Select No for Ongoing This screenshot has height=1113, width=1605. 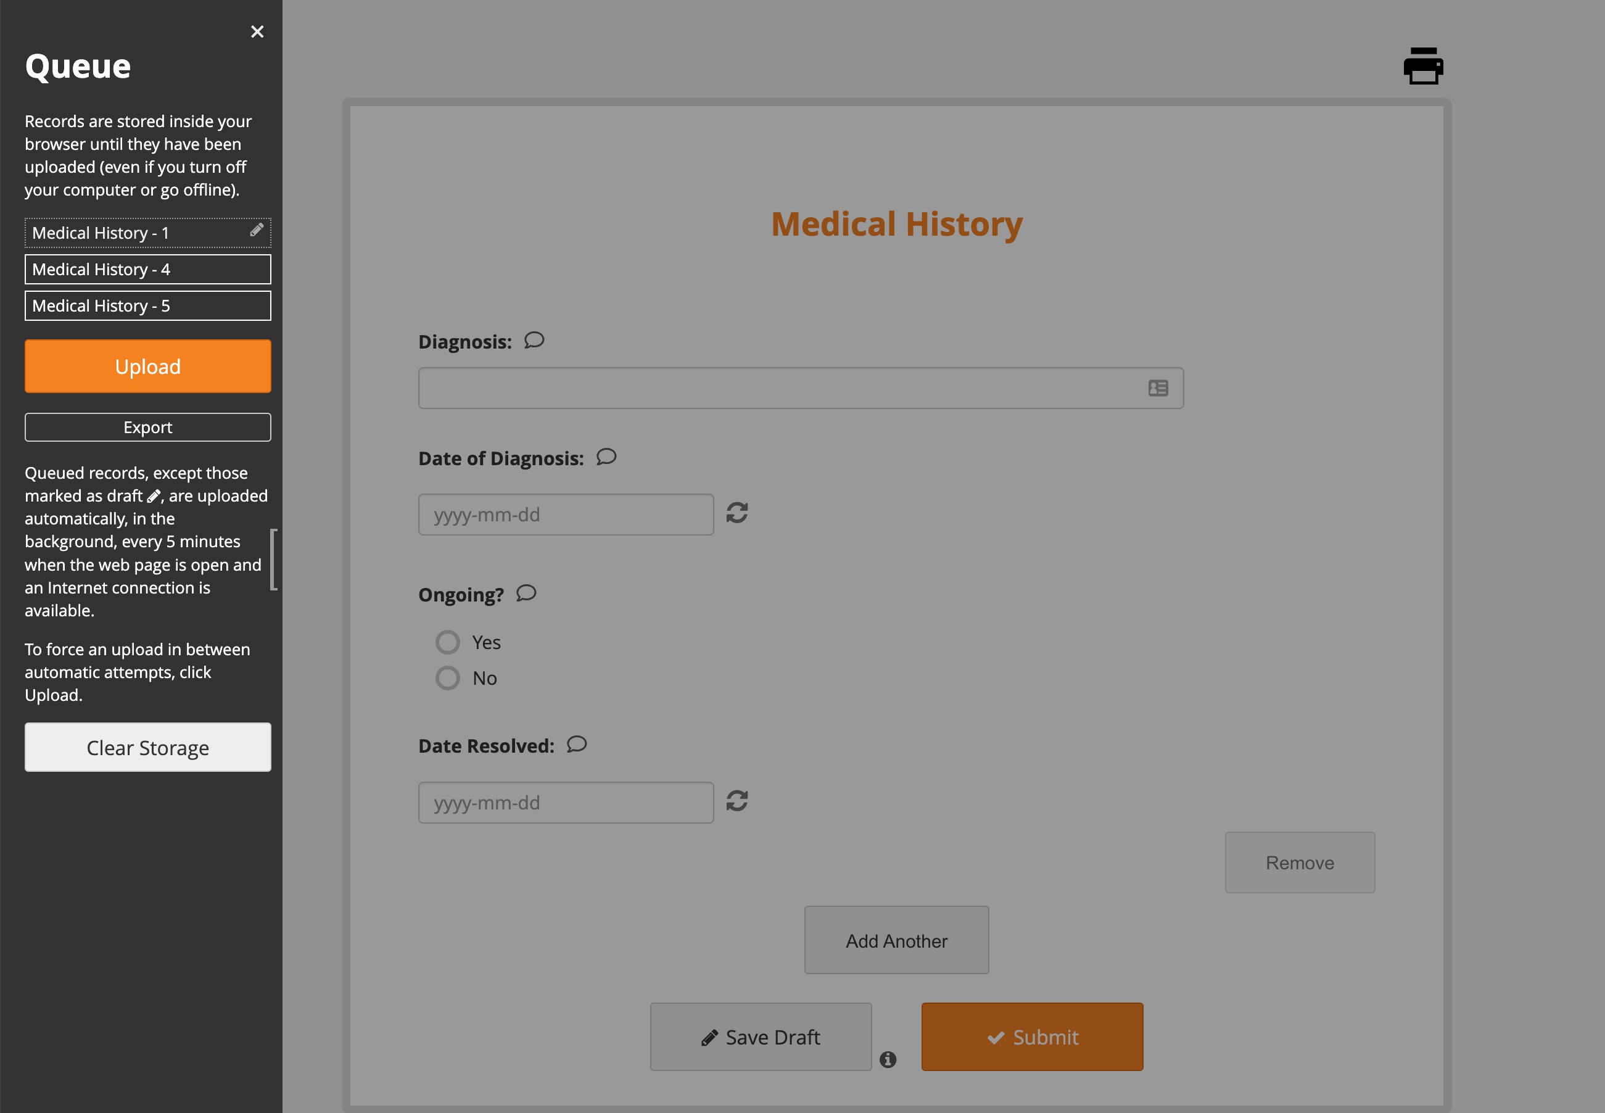click(x=448, y=678)
